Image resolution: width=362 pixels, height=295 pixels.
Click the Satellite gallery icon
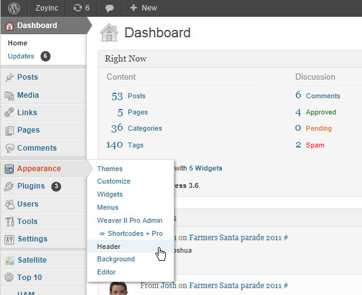pyautogui.click(x=10, y=260)
